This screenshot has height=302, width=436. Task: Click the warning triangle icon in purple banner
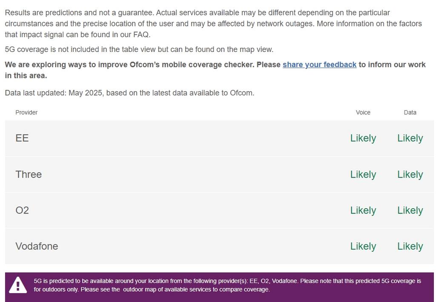tap(18, 285)
